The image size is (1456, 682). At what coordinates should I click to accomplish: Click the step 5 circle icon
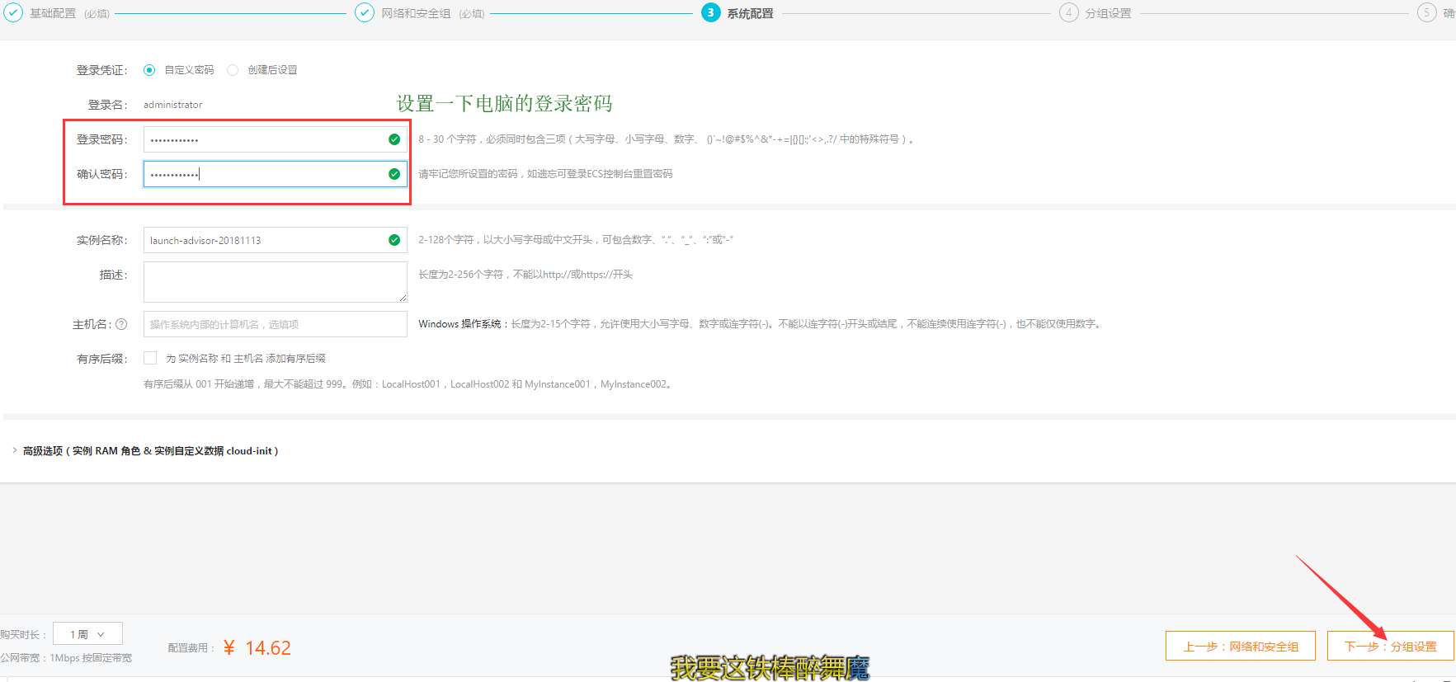(x=1426, y=12)
